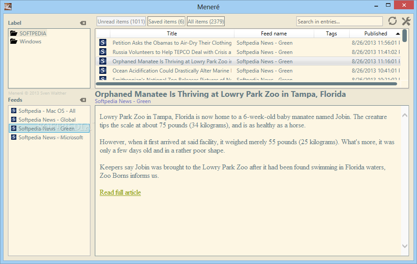Click the S icon for the Russia Volunteers row

click(103, 52)
